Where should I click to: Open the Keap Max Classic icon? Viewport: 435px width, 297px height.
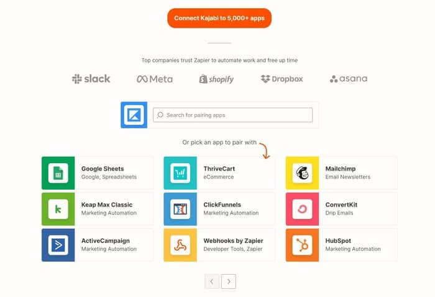(58, 209)
